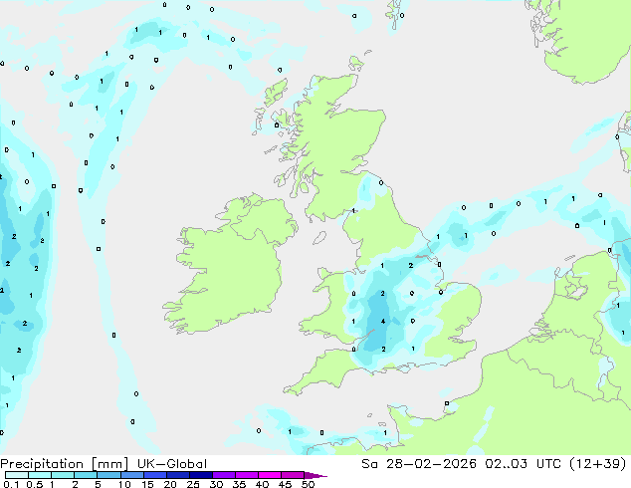Click the 25 mm dark blue swatch
Screen dimensions: 631x488
200,475
